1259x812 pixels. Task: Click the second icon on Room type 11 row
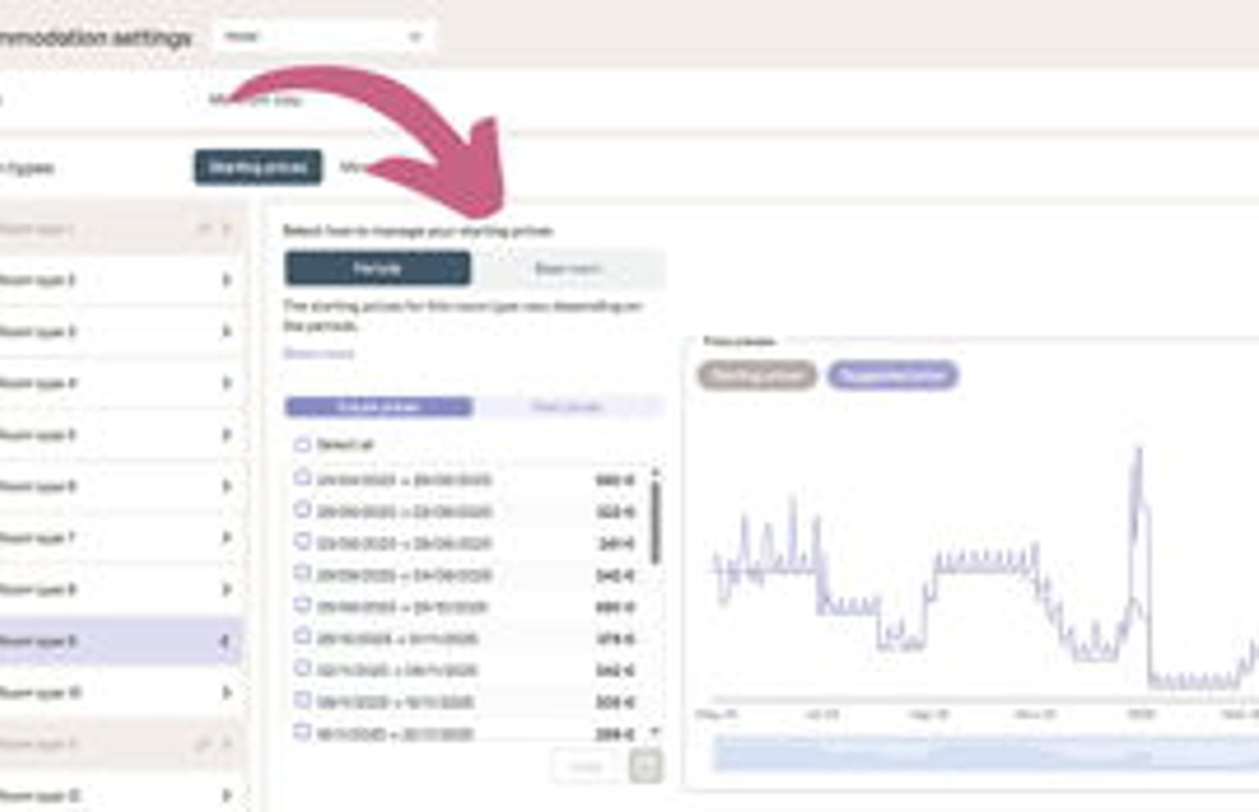pyautogui.click(x=227, y=744)
